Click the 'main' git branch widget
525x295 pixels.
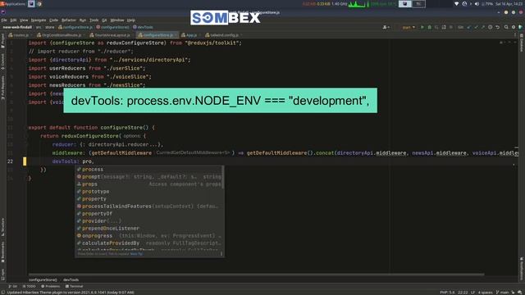502,293
